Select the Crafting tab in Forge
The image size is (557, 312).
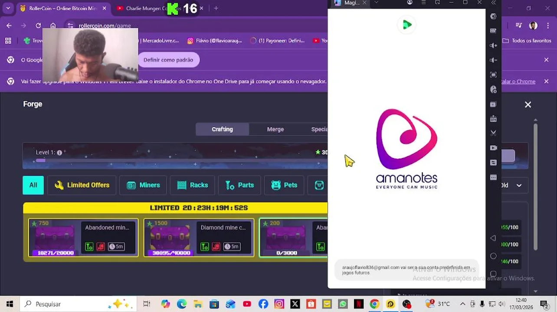coord(222,129)
